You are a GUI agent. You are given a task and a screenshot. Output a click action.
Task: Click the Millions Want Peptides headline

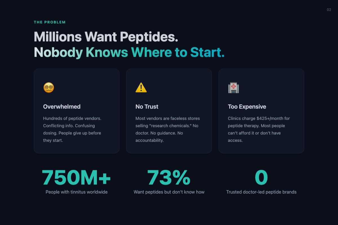coord(106,37)
